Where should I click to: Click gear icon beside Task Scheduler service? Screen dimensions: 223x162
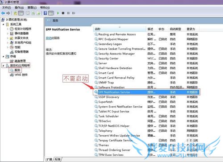96,116
